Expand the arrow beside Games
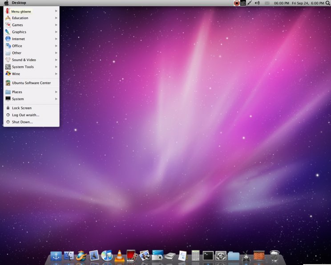The width and height of the screenshot is (331, 265). pyautogui.click(x=56, y=25)
